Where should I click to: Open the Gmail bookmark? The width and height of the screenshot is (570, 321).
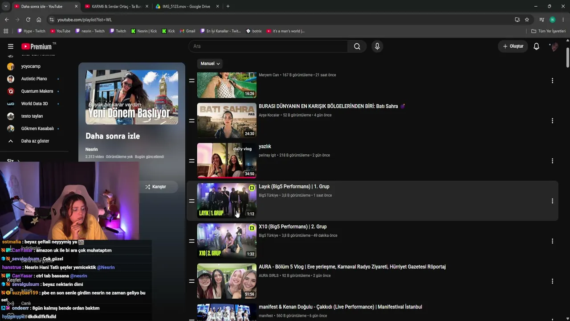(x=187, y=31)
